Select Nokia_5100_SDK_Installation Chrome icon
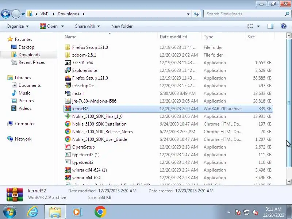Viewport: 292px width, 219px height. pos(68,124)
